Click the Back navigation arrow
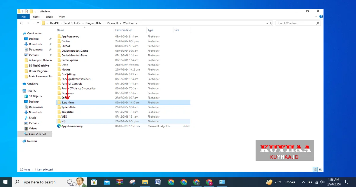The image size is (356, 187). (x=21, y=23)
